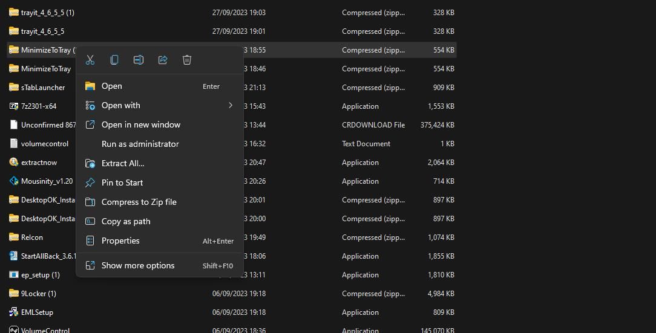Select Run as administrator

pyautogui.click(x=140, y=144)
